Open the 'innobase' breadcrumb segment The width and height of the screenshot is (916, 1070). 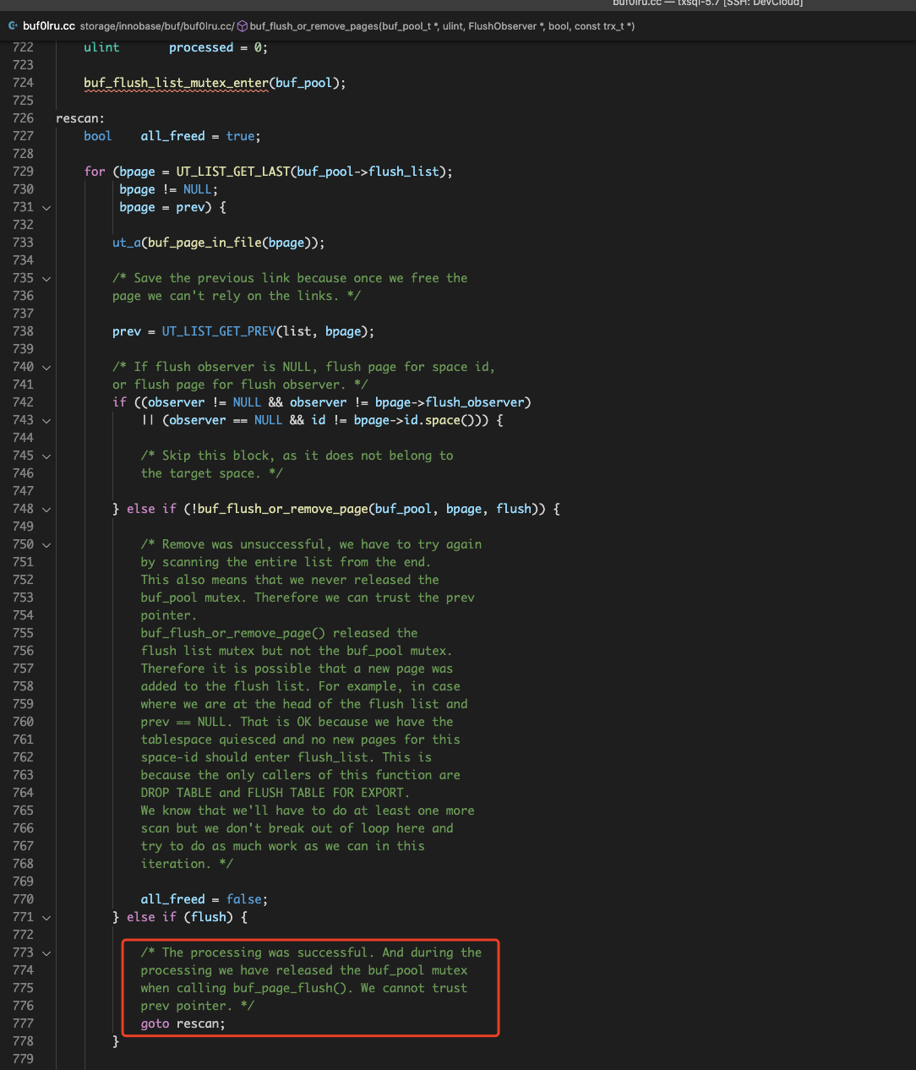[139, 26]
